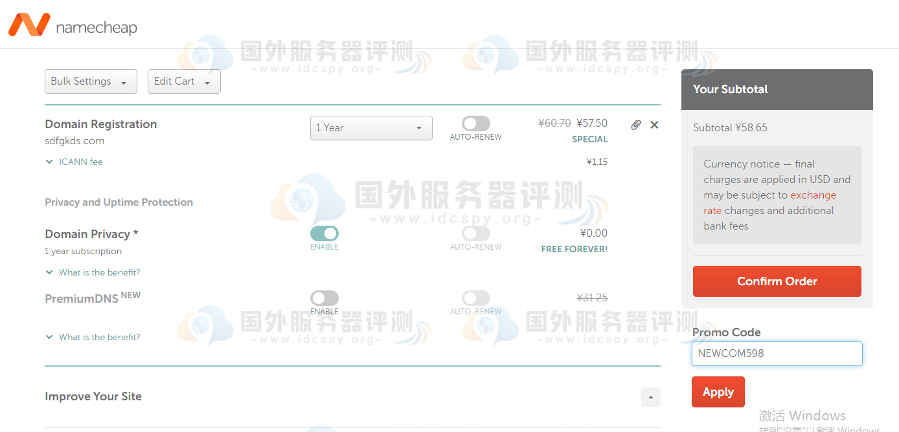Click the Domain Privacy ¥0.00 price
The width and height of the screenshot is (899, 432).
(x=594, y=233)
